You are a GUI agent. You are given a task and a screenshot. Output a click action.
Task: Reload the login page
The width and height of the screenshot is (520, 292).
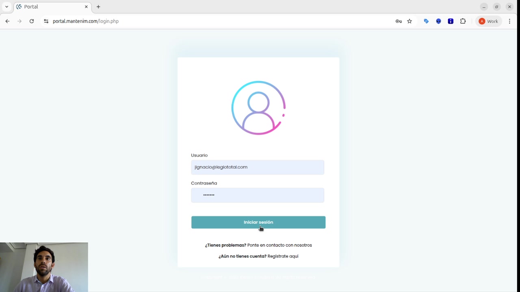pyautogui.click(x=32, y=21)
